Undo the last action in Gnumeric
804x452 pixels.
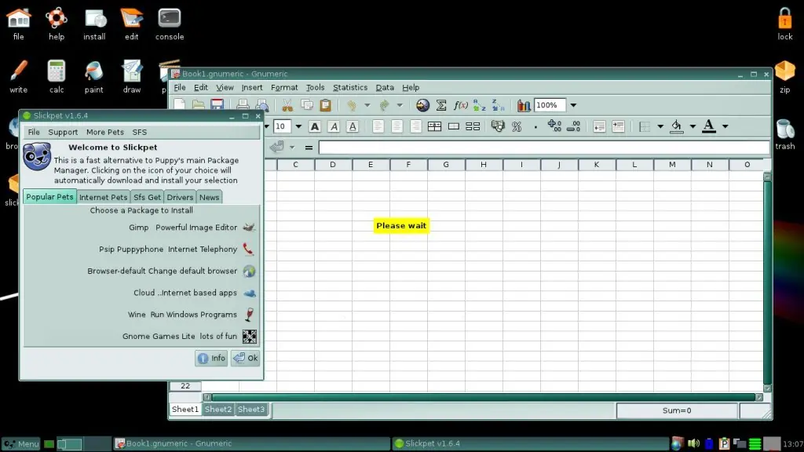(x=352, y=105)
